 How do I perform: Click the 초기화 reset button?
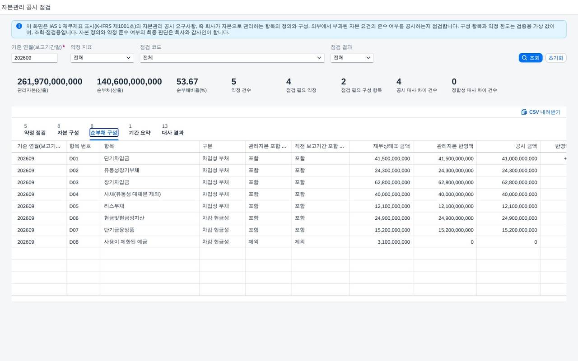click(x=556, y=58)
